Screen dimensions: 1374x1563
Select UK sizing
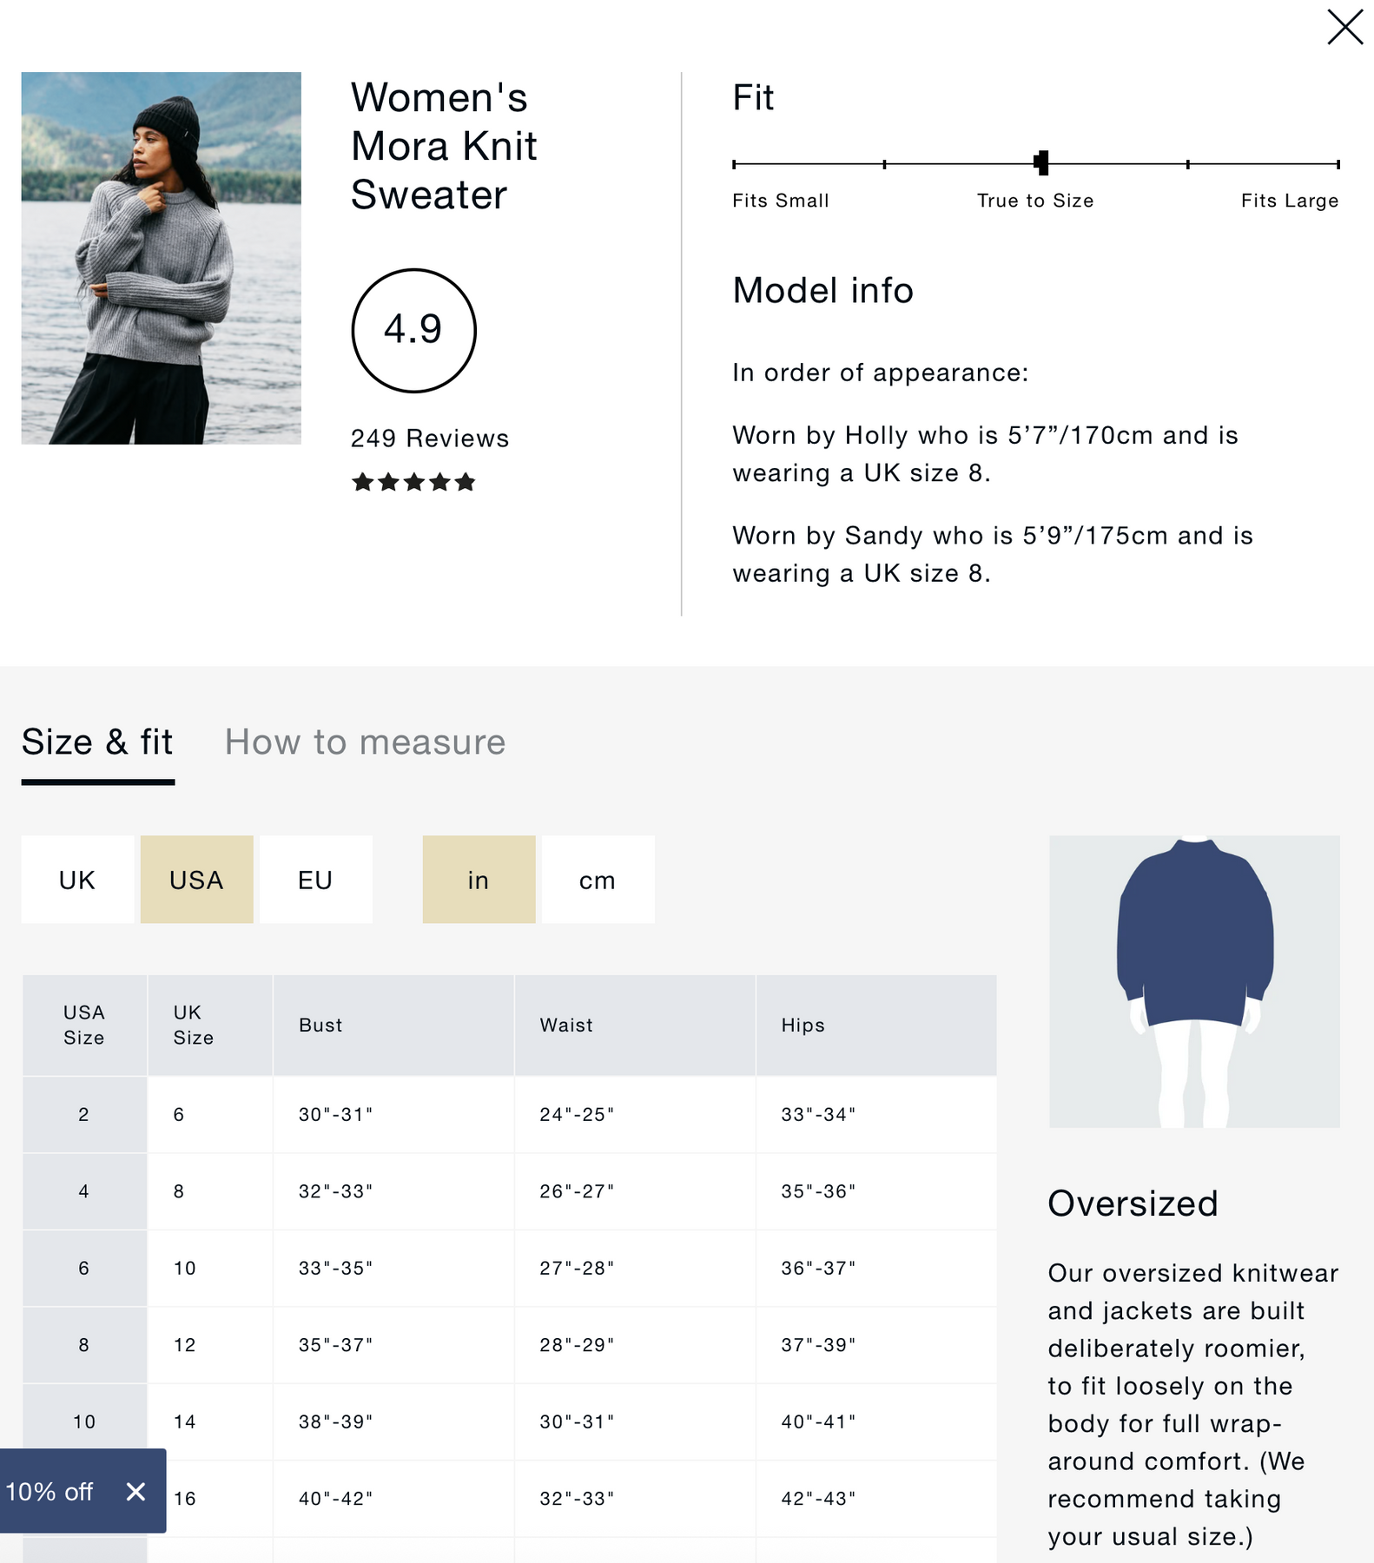coord(77,880)
